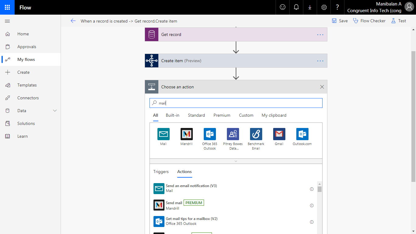This screenshot has width=416, height=234.
Task: Open Approvals in sidebar
Action: tap(30, 47)
